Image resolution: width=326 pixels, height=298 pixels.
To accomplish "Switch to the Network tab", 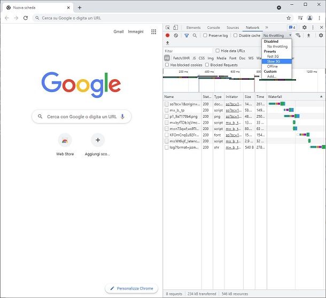I will (x=252, y=27).
